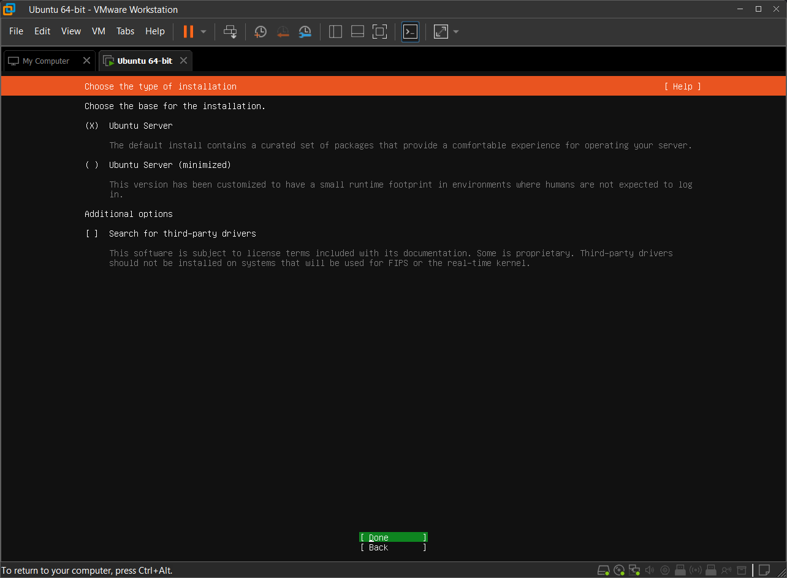Image resolution: width=787 pixels, height=578 pixels.
Task: Open the console view icon
Action: click(x=410, y=31)
